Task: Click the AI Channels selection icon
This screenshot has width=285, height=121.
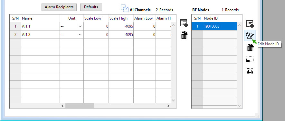Action: tap(125, 8)
